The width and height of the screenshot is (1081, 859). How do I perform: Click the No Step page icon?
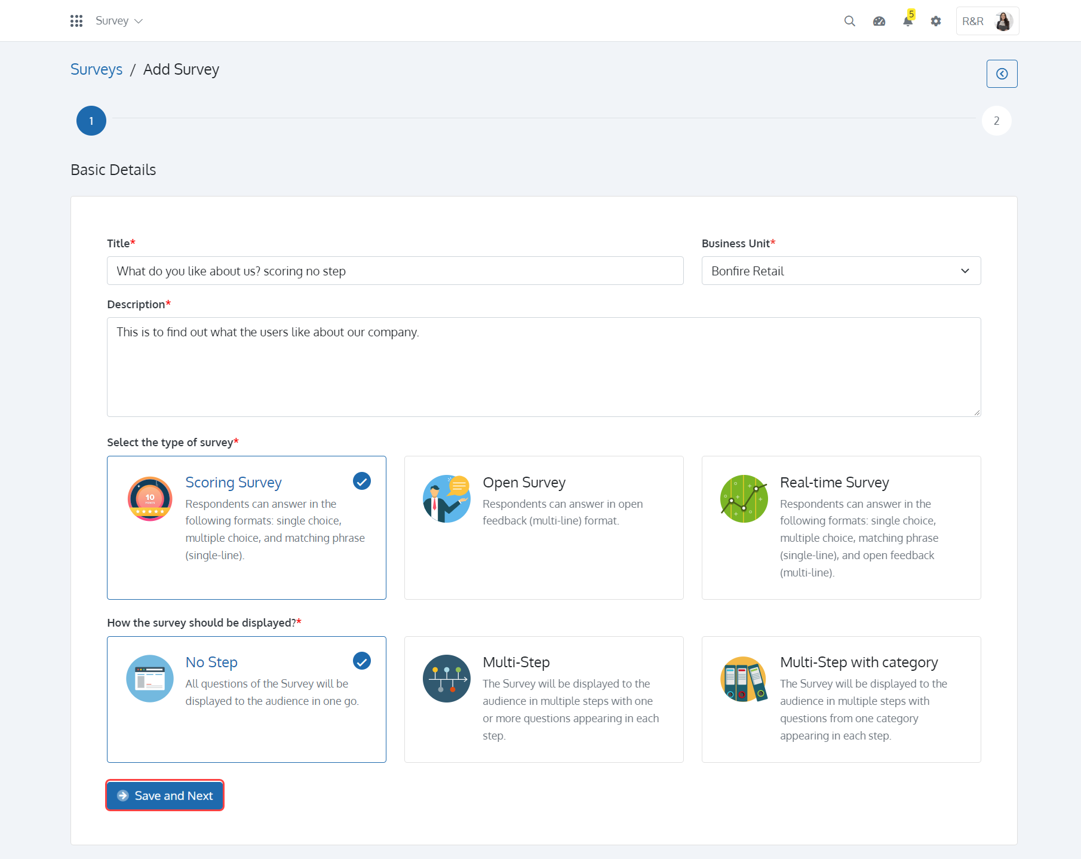pyautogui.click(x=150, y=678)
